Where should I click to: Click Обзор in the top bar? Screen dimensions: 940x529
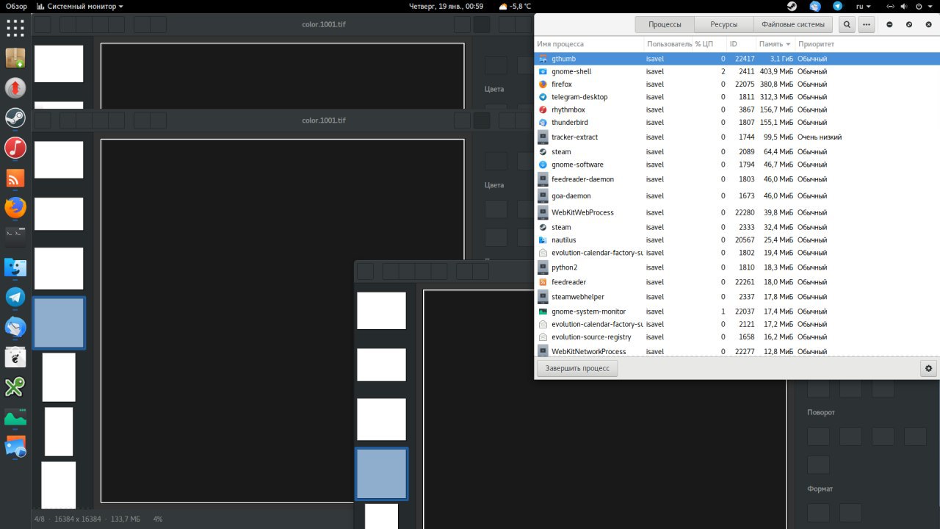[x=16, y=6]
